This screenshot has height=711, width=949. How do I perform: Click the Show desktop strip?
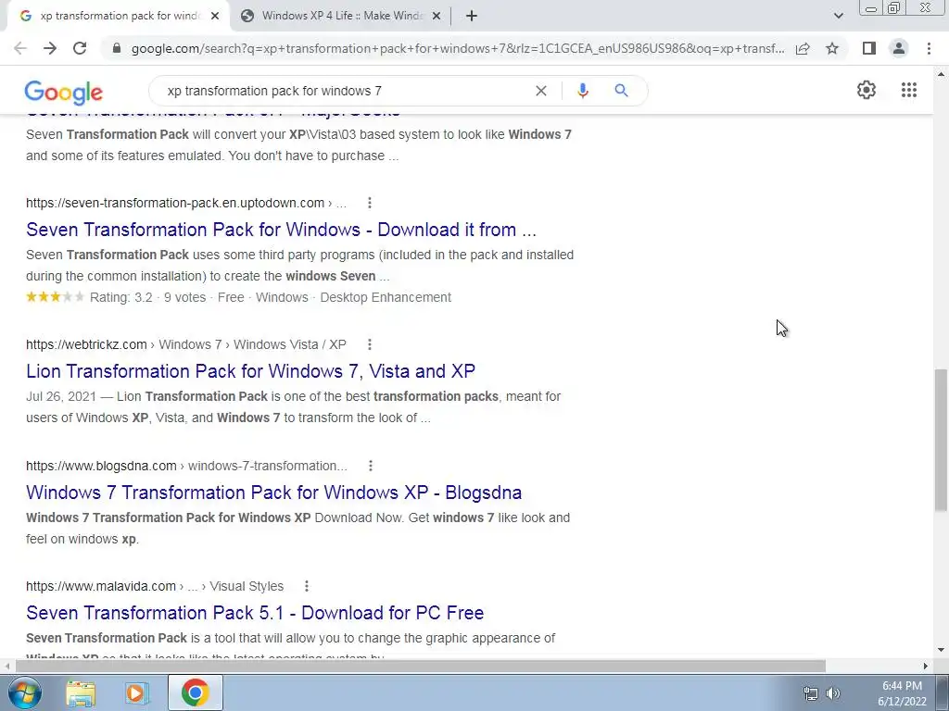(943, 692)
